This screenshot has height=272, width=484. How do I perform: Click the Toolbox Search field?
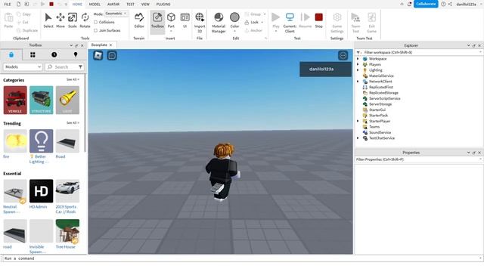(x=65, y=67)
